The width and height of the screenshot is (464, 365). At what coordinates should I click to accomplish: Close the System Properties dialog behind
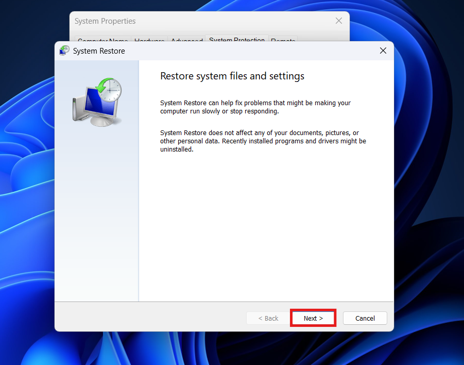click(338, 21)
